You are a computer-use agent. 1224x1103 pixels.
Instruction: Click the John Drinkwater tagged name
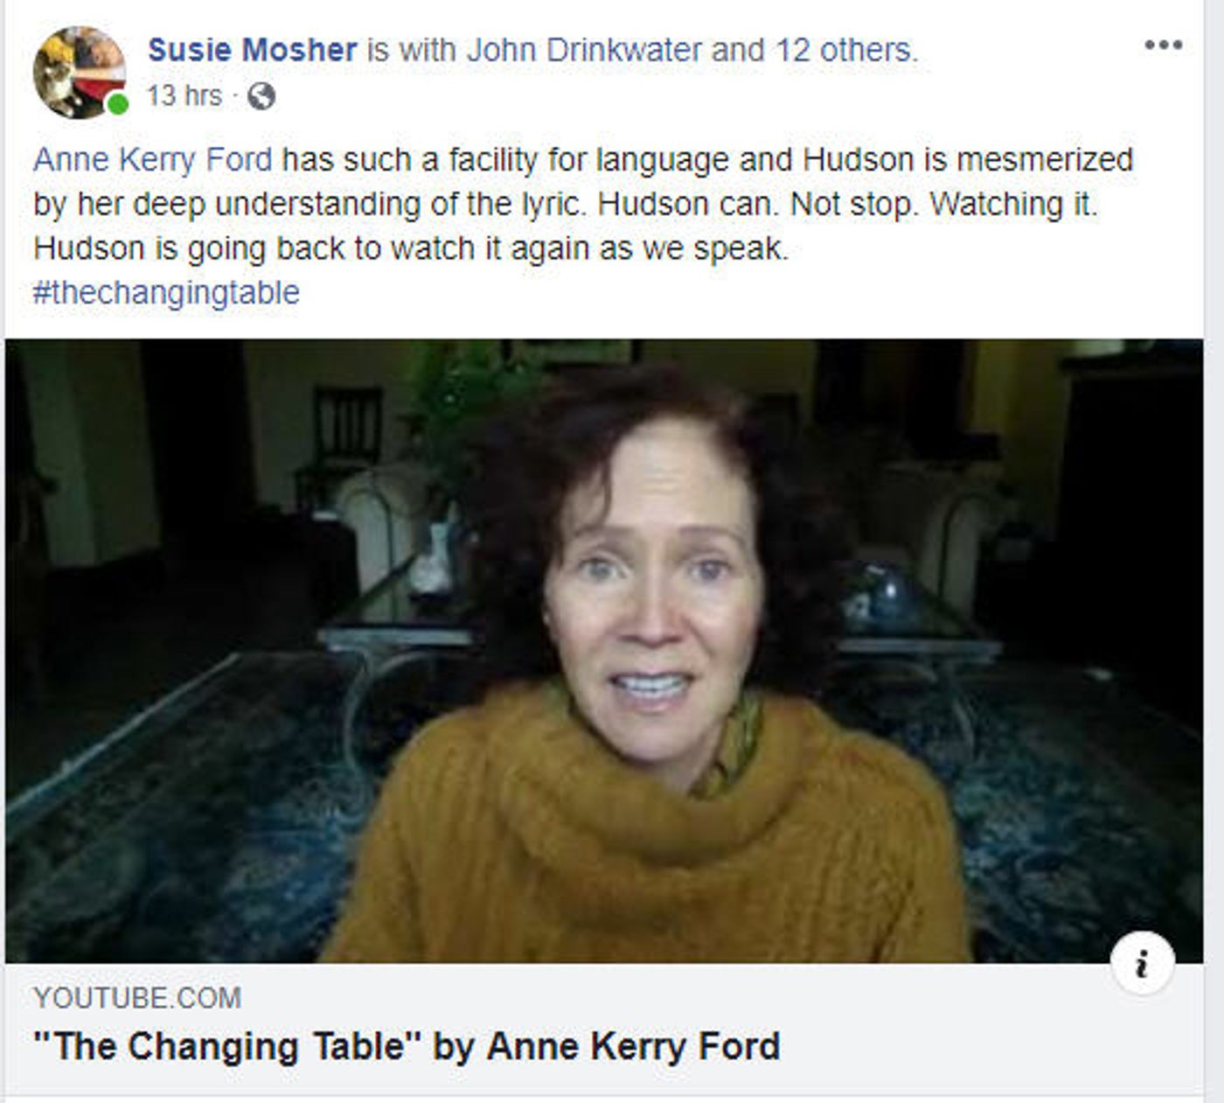[583, 50]
